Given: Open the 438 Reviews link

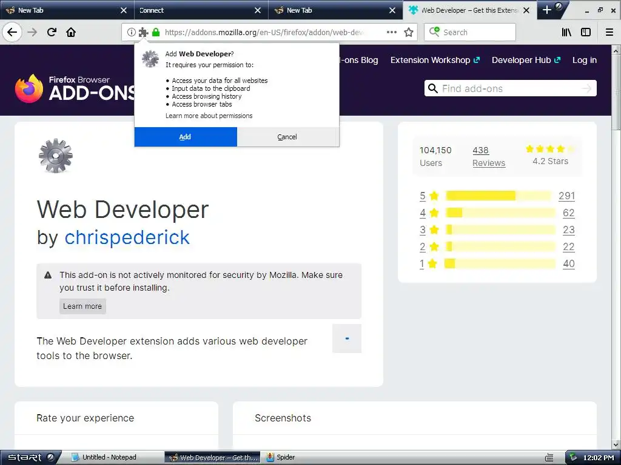Looking at the screenshot, I should tap(489, 157).
